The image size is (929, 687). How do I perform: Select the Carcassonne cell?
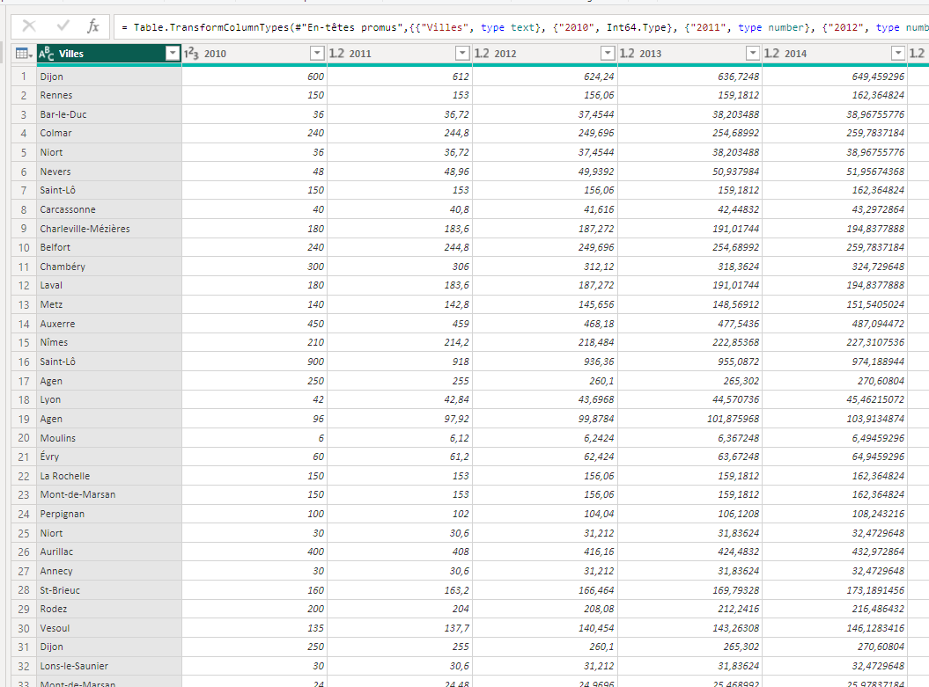point(109,209)
